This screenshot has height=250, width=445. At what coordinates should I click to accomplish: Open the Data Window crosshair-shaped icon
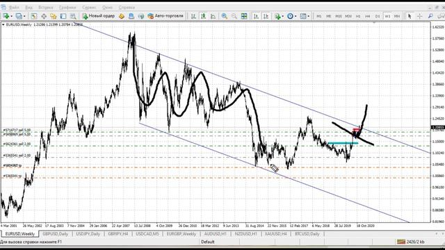(44, 16)
